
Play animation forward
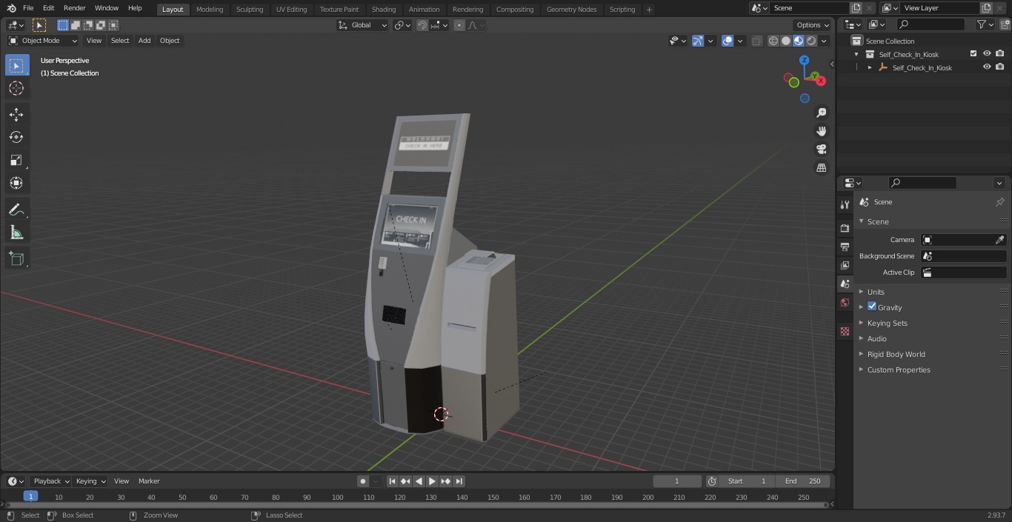tap(432, 481)
